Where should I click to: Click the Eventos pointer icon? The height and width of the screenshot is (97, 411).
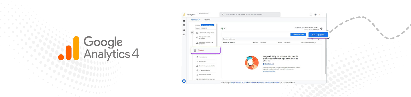(195, 50)
